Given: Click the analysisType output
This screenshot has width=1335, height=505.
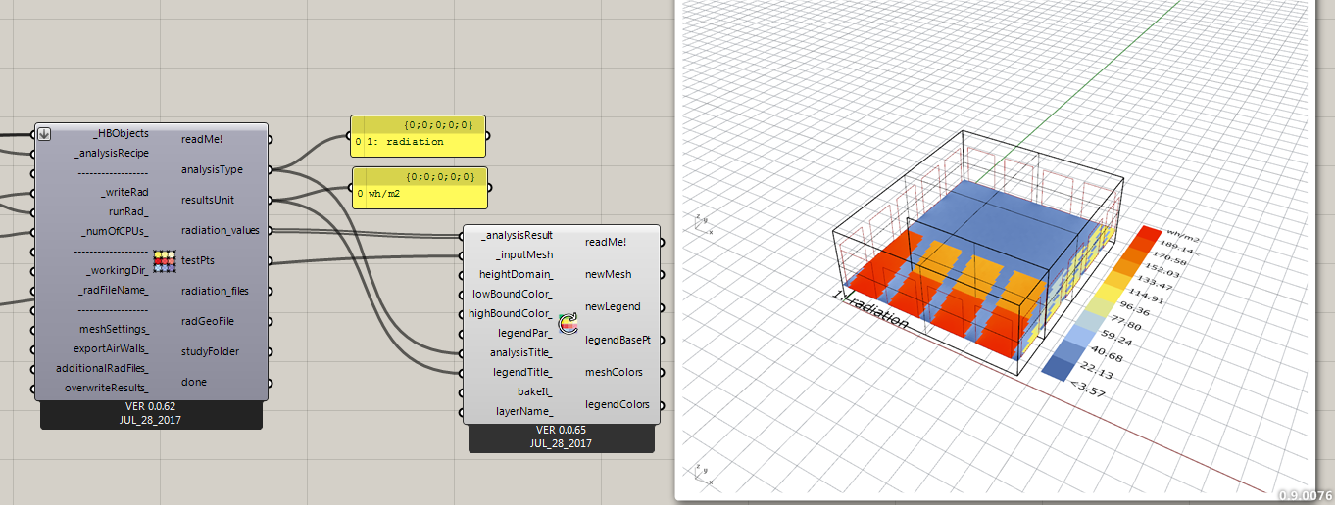Looking at the screenshot, I should (x=212, y=169).
